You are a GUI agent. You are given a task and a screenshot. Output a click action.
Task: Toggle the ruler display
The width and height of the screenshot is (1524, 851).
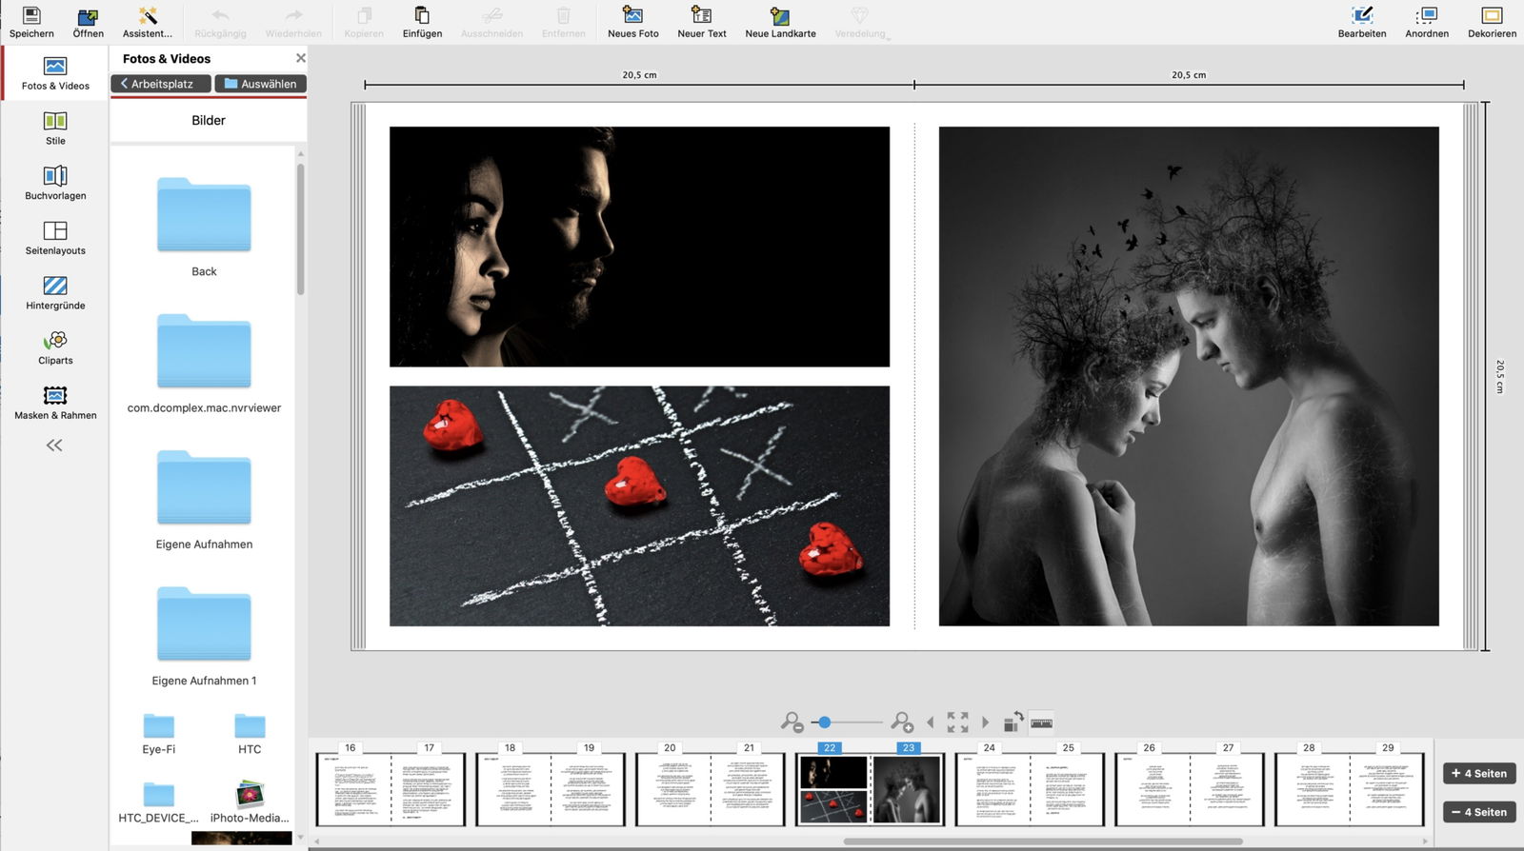tap(1041, 723)
